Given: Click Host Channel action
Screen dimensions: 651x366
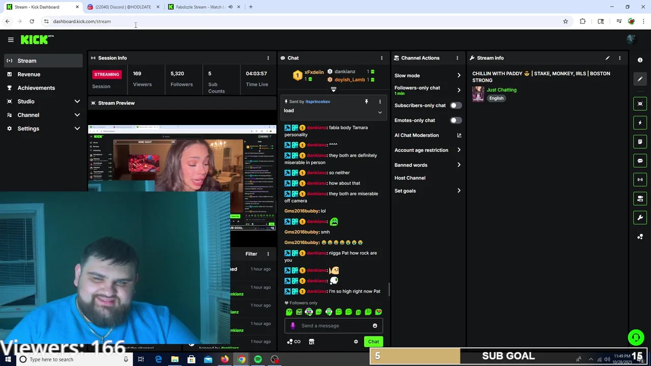Looking at the screenshot, I should (410, 178).
